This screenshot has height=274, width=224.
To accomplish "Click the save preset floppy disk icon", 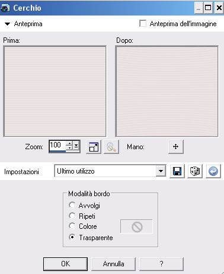I will (x=177, y=171).
